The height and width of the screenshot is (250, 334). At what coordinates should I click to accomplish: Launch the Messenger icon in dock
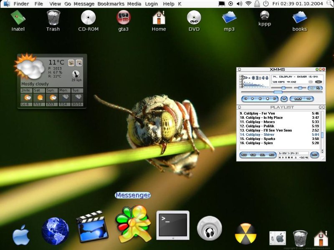133,224
